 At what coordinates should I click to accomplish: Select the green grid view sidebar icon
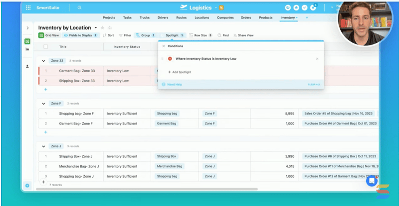tap(27, 41)
